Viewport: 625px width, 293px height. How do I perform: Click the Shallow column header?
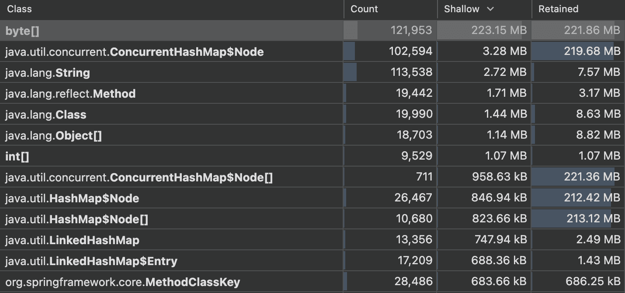click(462, 9)
